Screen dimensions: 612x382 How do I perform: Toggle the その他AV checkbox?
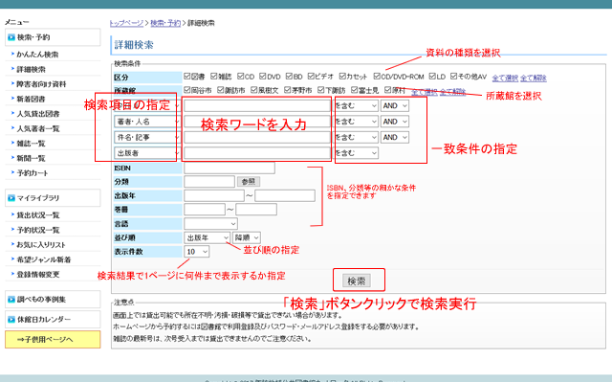pos(454,76)
